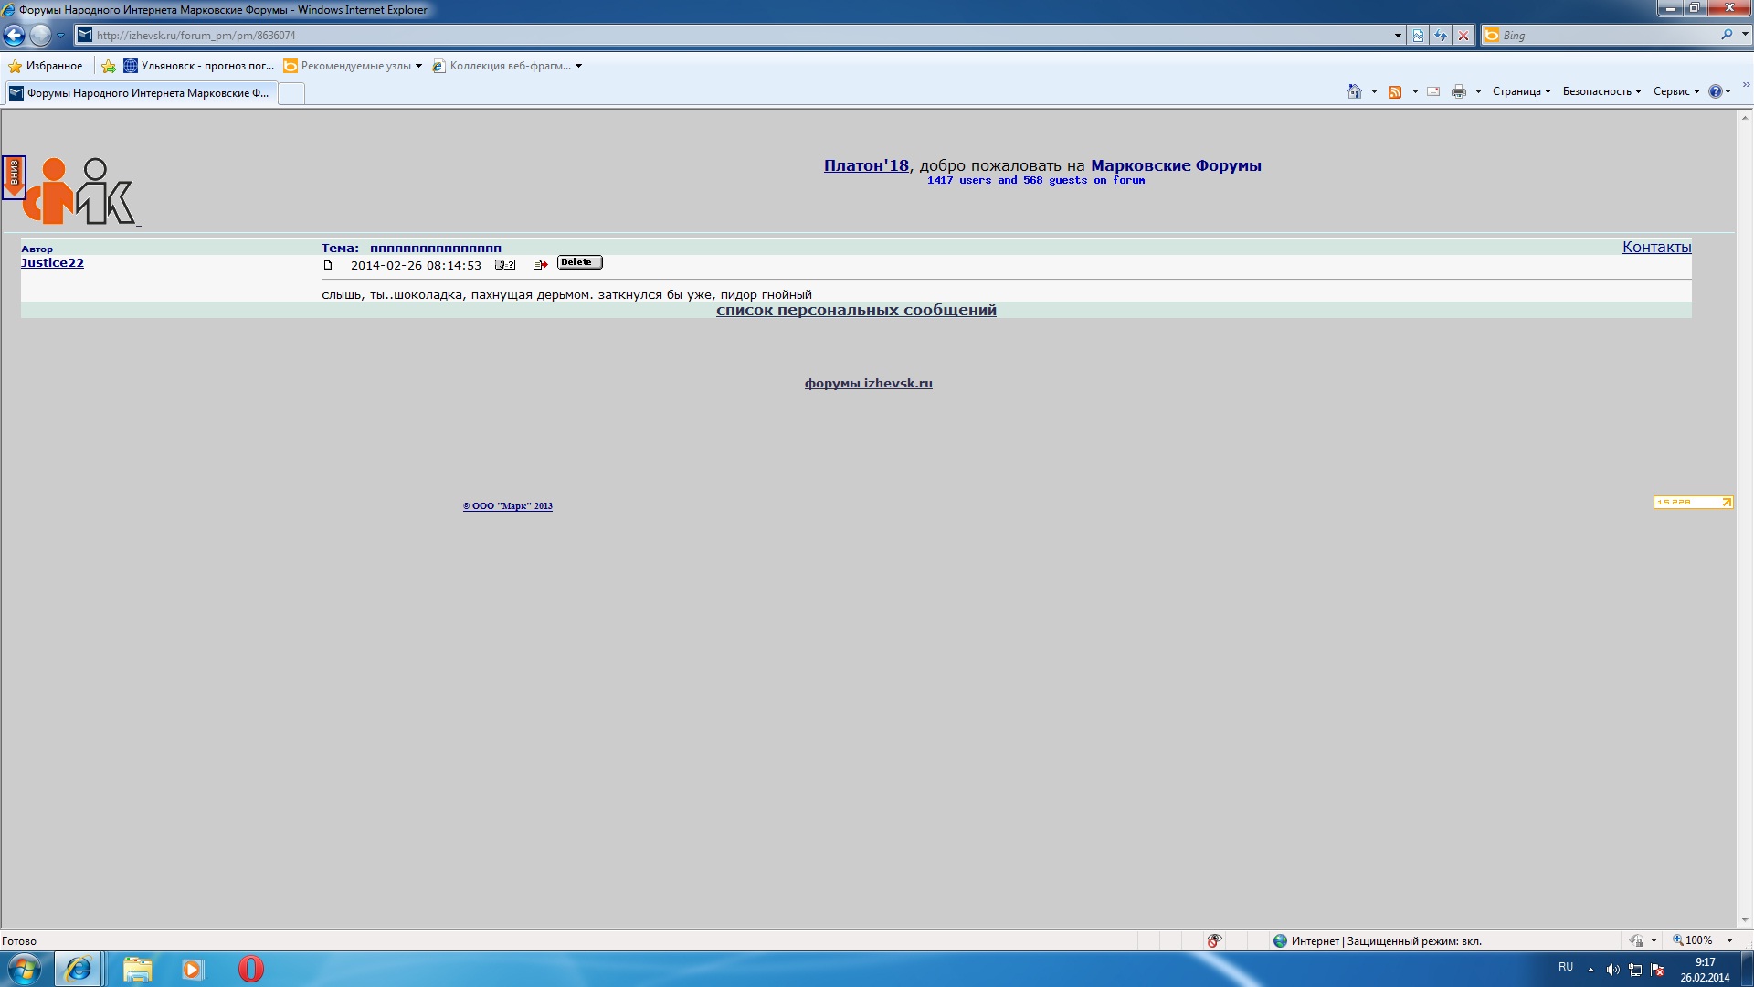The width and height of the screenshot is (1754, 987).
Task: Click the orange 'вниз' down arrow badge
Action: point(14,176)
